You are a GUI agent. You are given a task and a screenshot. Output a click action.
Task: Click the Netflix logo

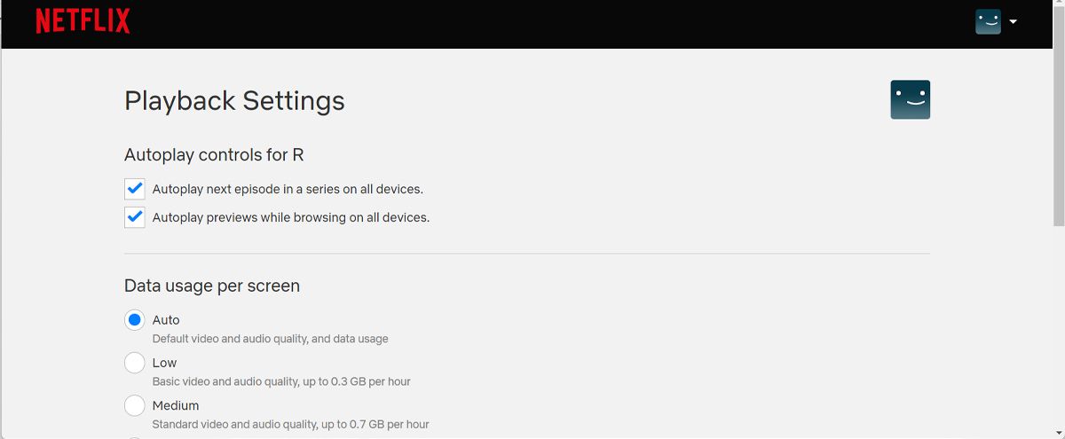coord(83,21)
